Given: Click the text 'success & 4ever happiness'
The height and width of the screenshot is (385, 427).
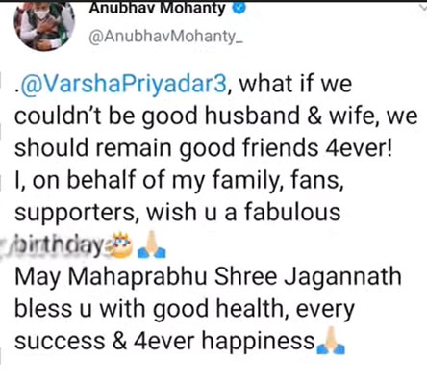Looking at the screenshot, I should point(164,341).
